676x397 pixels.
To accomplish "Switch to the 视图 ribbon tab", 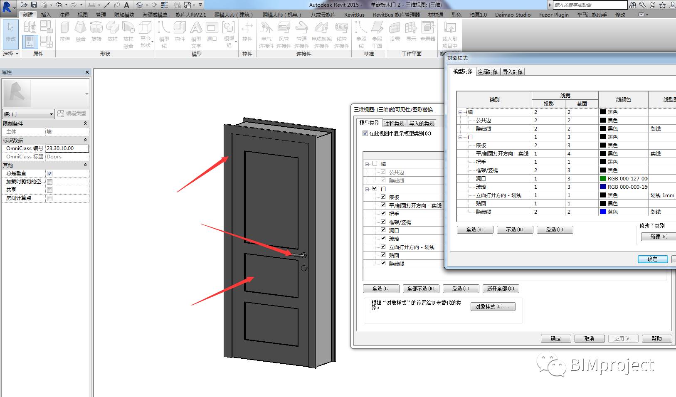I will point(82,15).
